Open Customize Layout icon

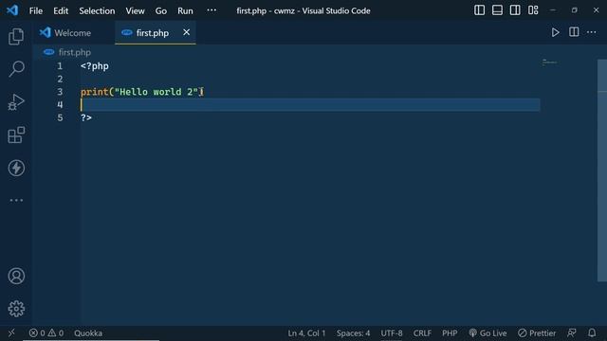533,10
